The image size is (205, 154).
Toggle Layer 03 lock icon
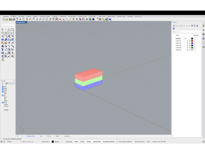[x=190, y=45]
